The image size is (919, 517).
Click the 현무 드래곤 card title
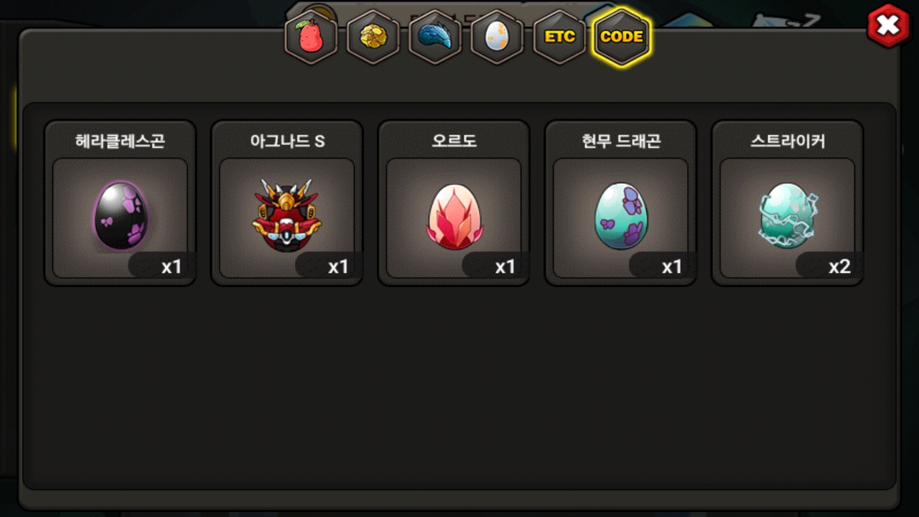coord(620,141)
